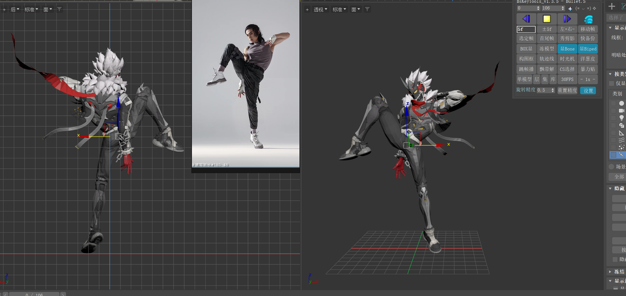Click the helpers triangle-ruler category icon

click(621, 133)
